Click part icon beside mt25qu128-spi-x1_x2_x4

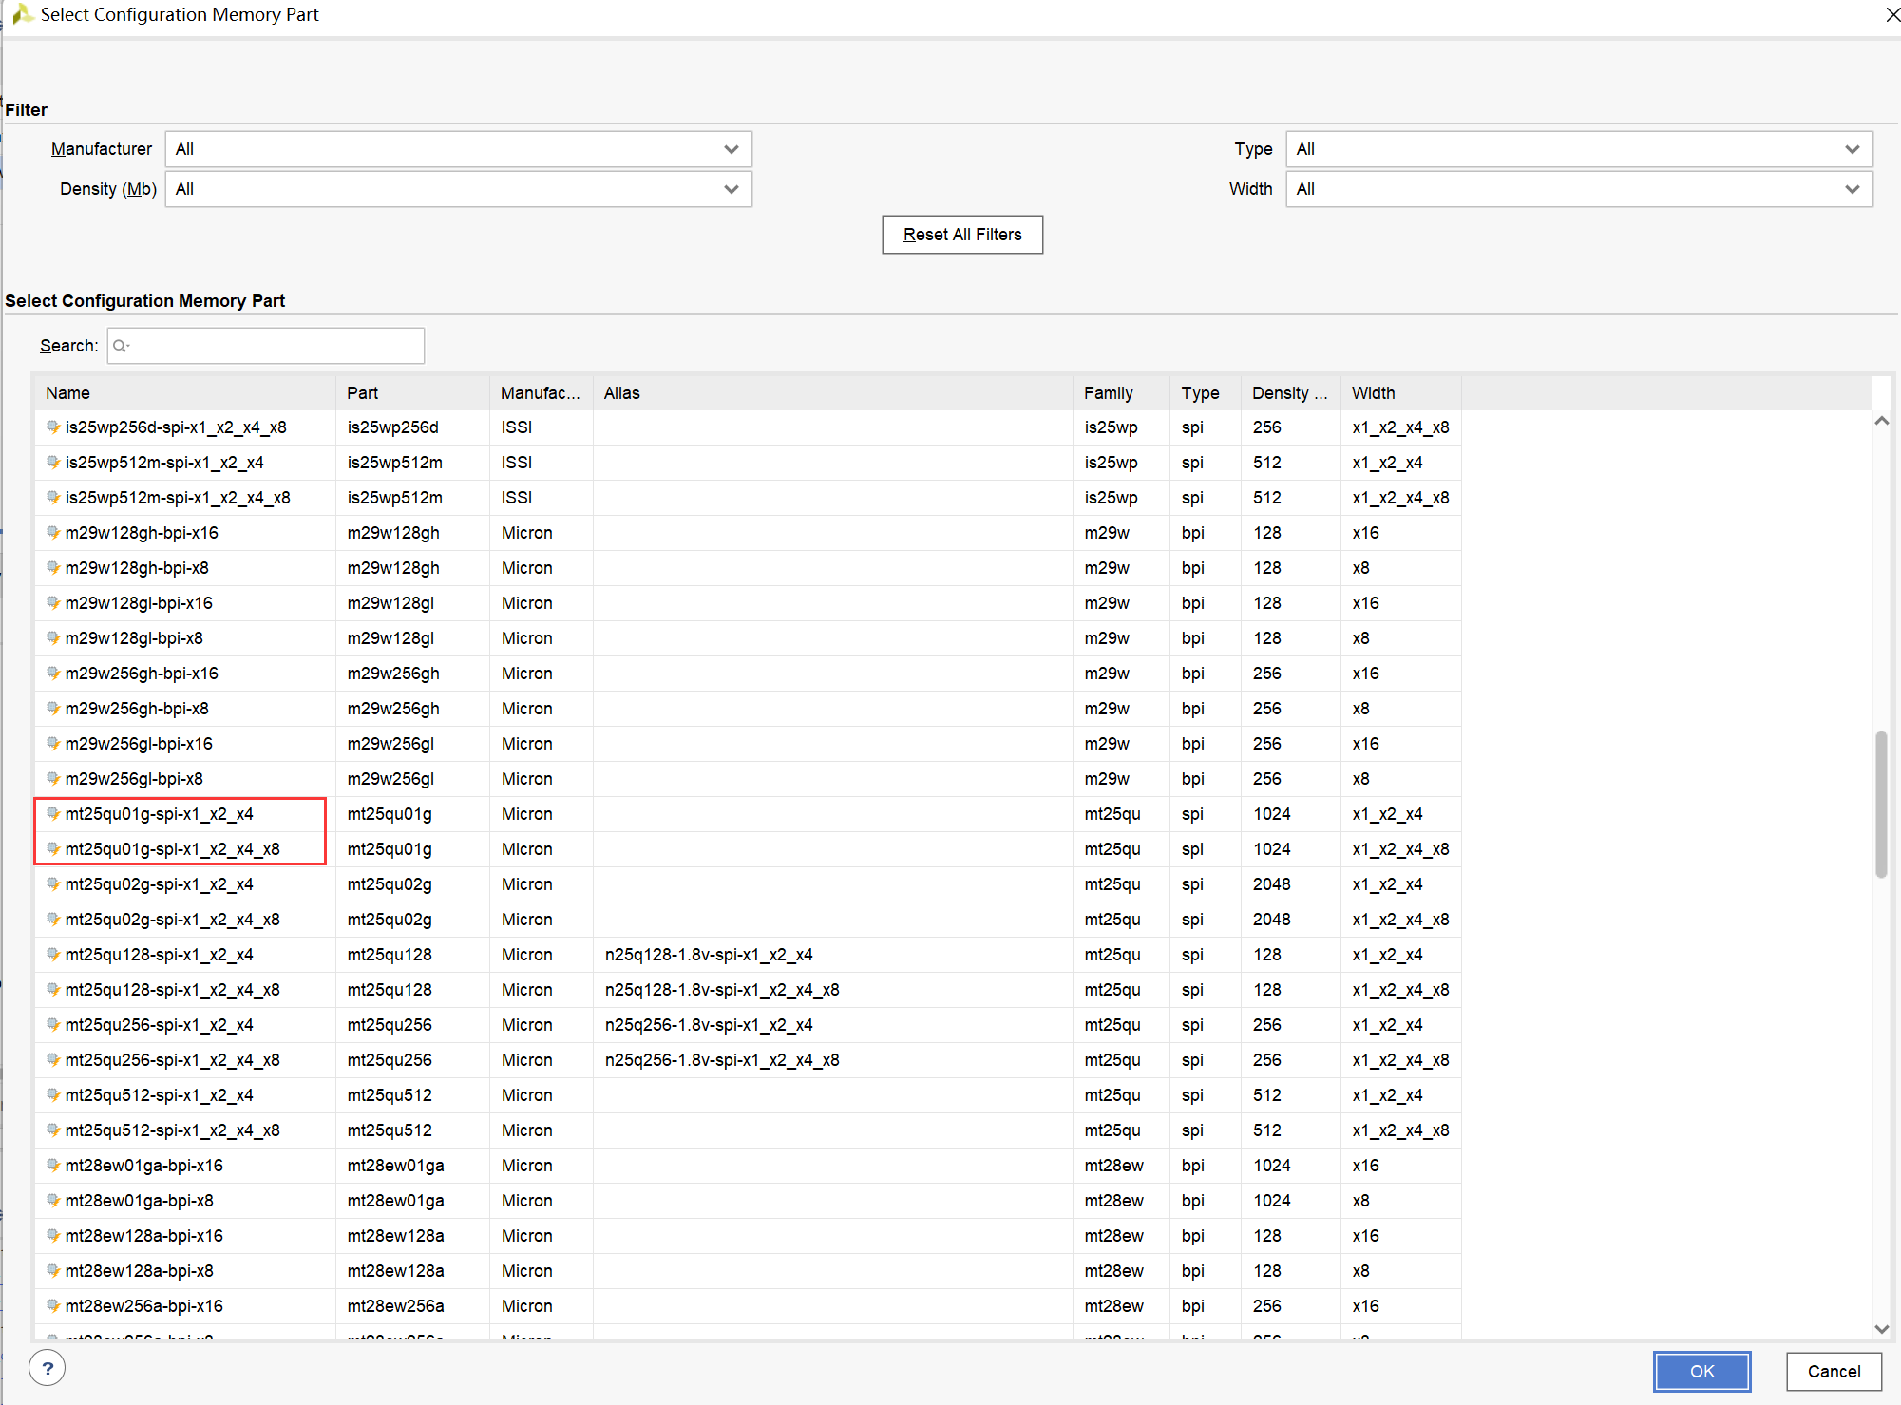(53, 954)
